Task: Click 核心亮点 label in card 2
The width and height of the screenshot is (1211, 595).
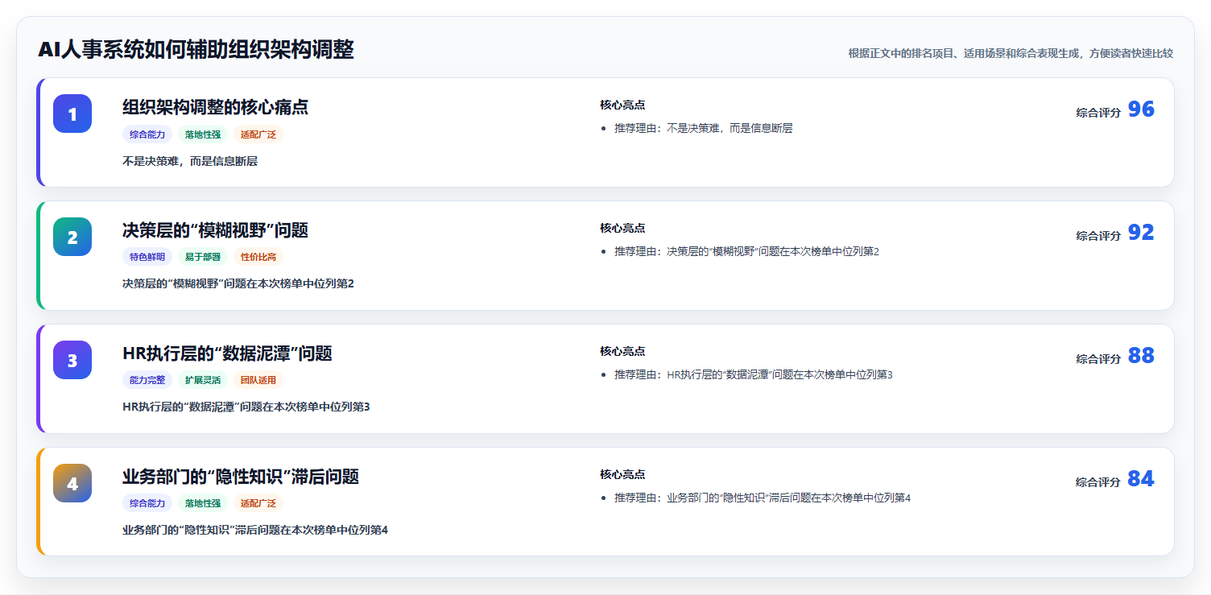Action: tap(622, 229)
